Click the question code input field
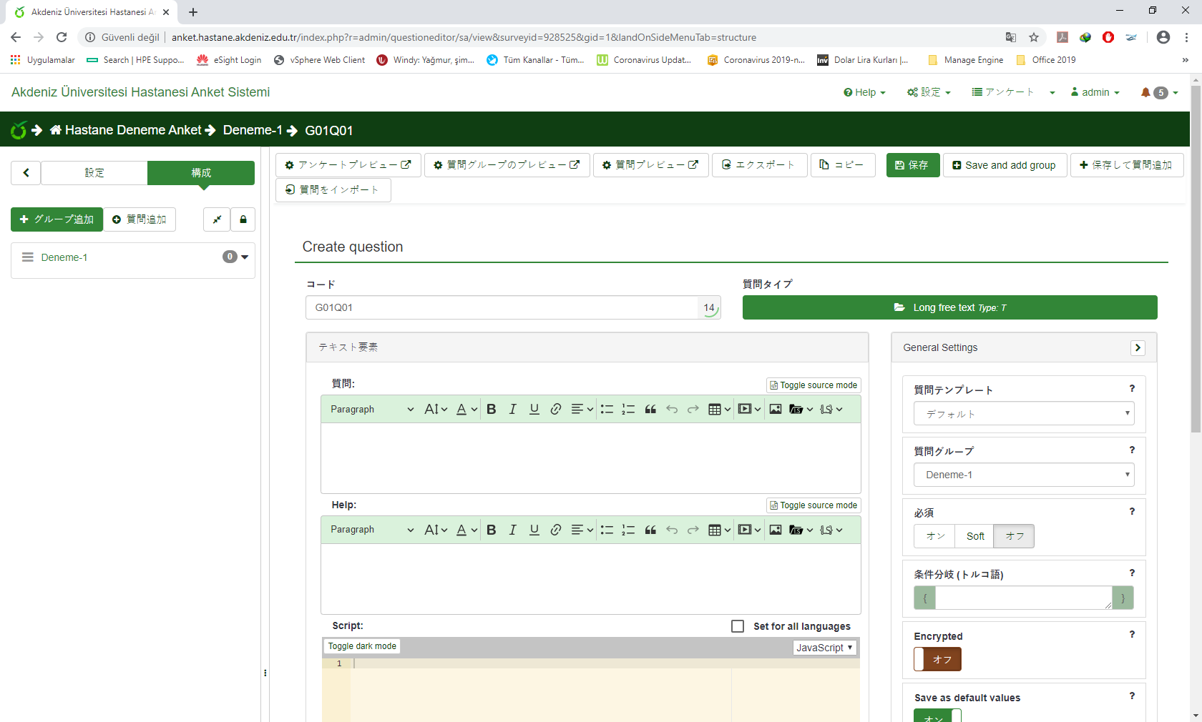Screen dimensions: 1202x722 [501, 307]
